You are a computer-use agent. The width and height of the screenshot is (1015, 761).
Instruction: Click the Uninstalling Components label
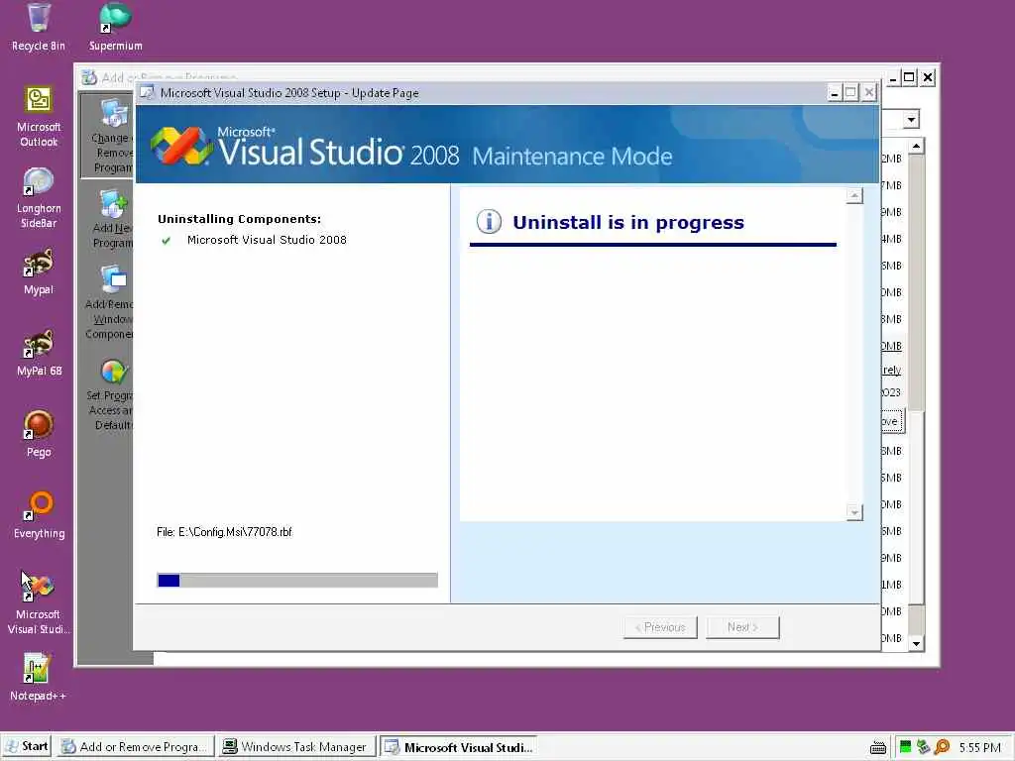point(239,219)
